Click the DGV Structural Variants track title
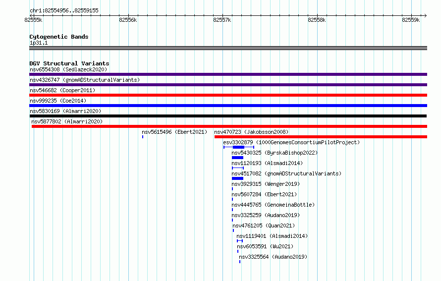 (69, 63)
